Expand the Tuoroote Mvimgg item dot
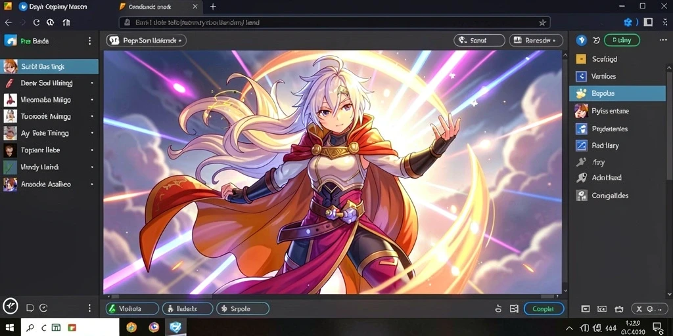673x336 pixels. coord(92,117)
